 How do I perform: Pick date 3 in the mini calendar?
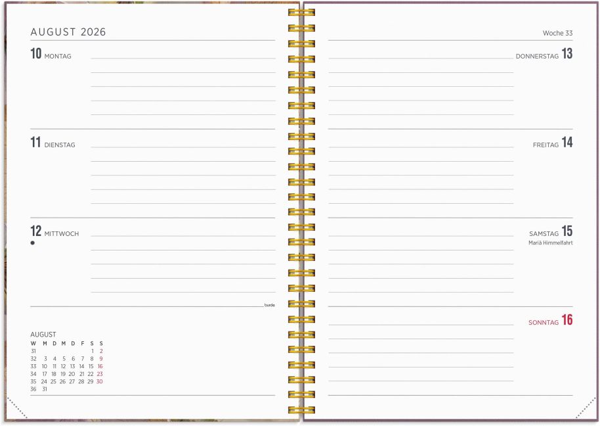tap(45, 359)
